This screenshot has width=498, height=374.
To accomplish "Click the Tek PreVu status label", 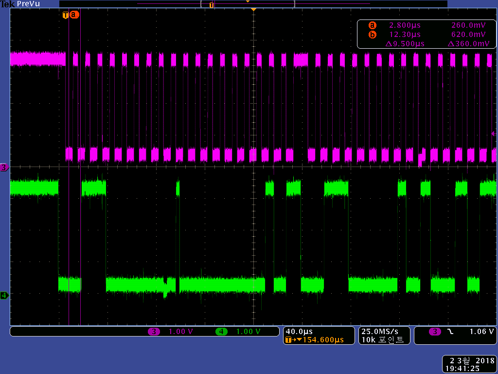I will pos(19,4).
